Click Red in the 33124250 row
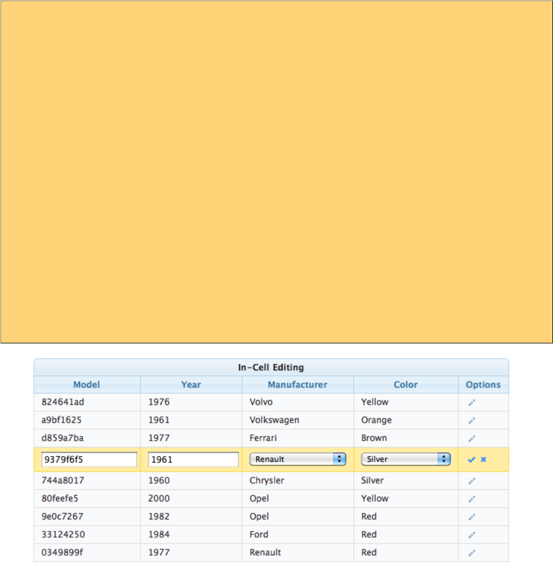The image size is (553, 570). point(369,534)
